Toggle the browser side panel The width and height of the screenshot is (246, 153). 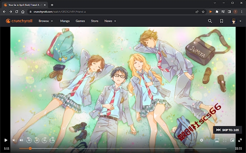tap(229, 12)
